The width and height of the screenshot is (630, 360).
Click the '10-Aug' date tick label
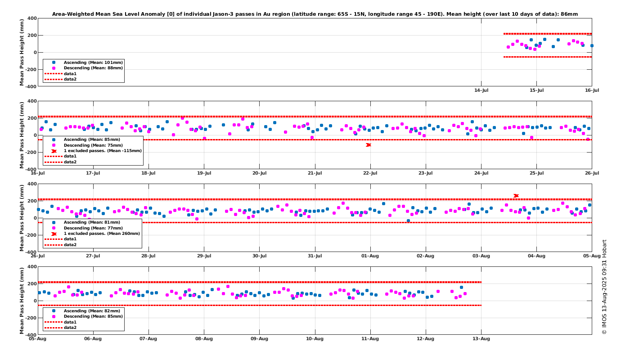pos(315,339)
